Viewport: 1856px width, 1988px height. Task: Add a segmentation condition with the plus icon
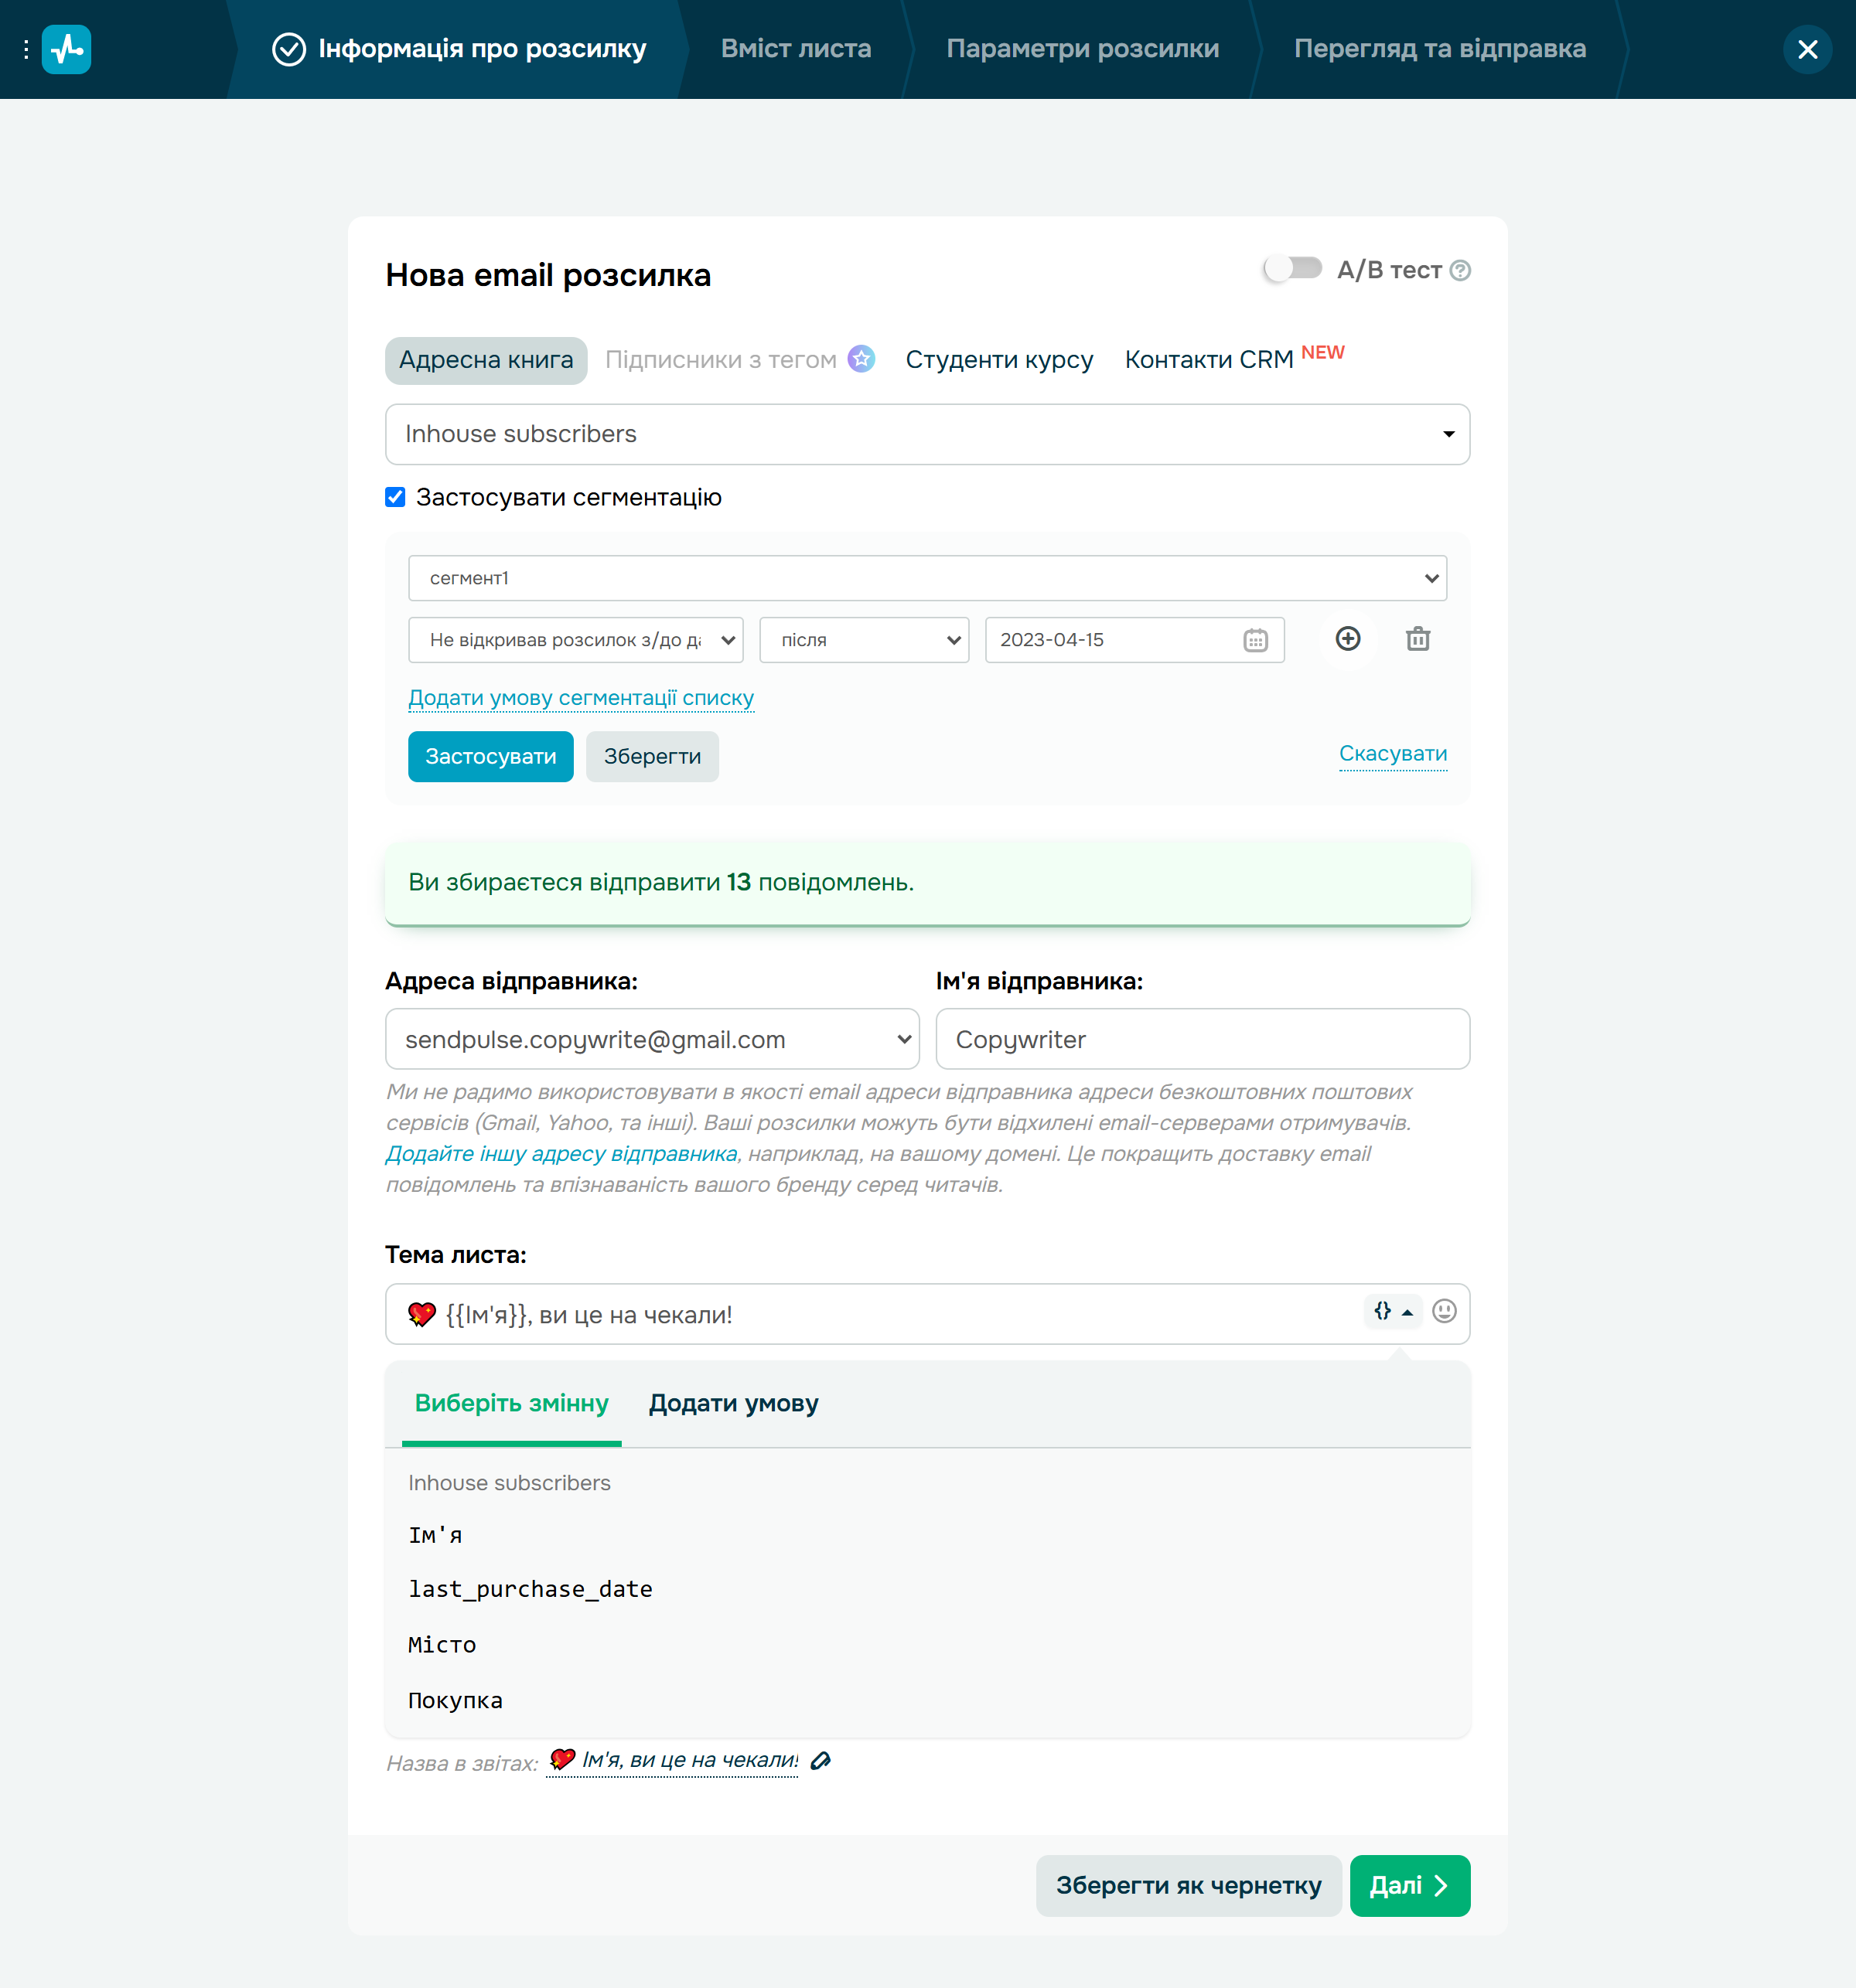[x=1349, y=639]
